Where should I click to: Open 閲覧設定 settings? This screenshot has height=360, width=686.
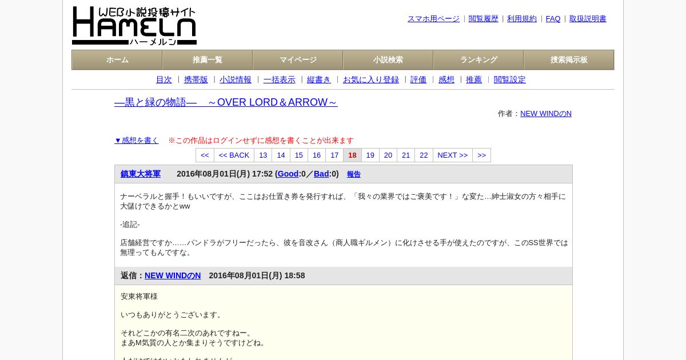coord(510,80)
